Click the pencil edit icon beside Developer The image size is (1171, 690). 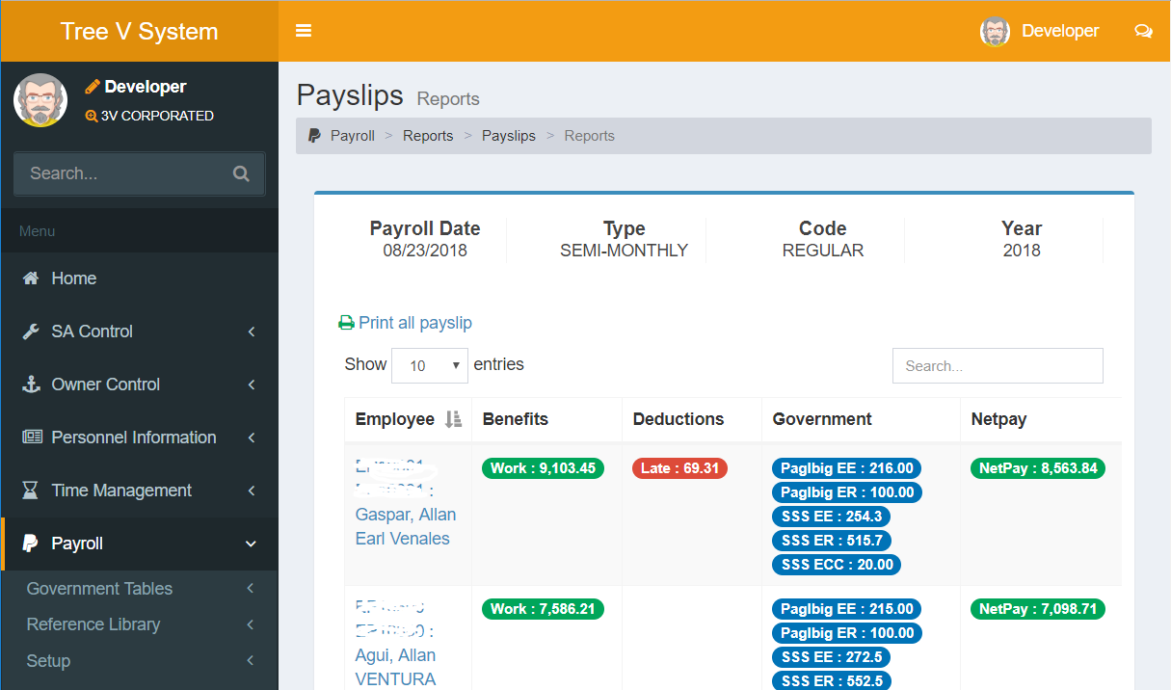click(93, 87)
